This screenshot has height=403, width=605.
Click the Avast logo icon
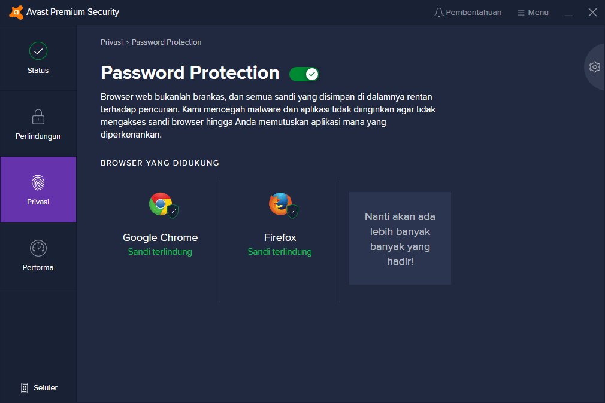click(16, 12)
